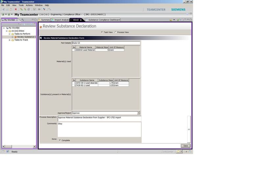
Task: Click the Review Substance Declaration header task icon
Action: click(x=40, y=27)
